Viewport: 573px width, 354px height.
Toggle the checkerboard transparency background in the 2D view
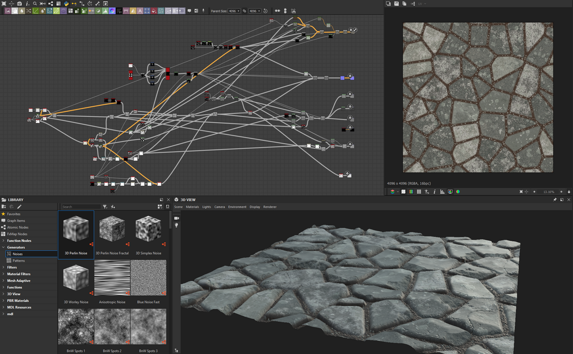point(404,192)
